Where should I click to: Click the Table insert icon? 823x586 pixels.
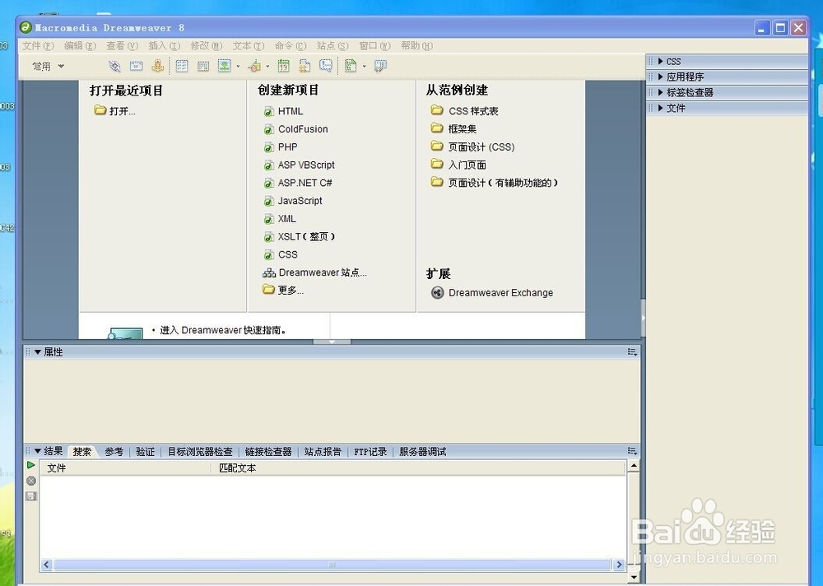pos(182,66)
